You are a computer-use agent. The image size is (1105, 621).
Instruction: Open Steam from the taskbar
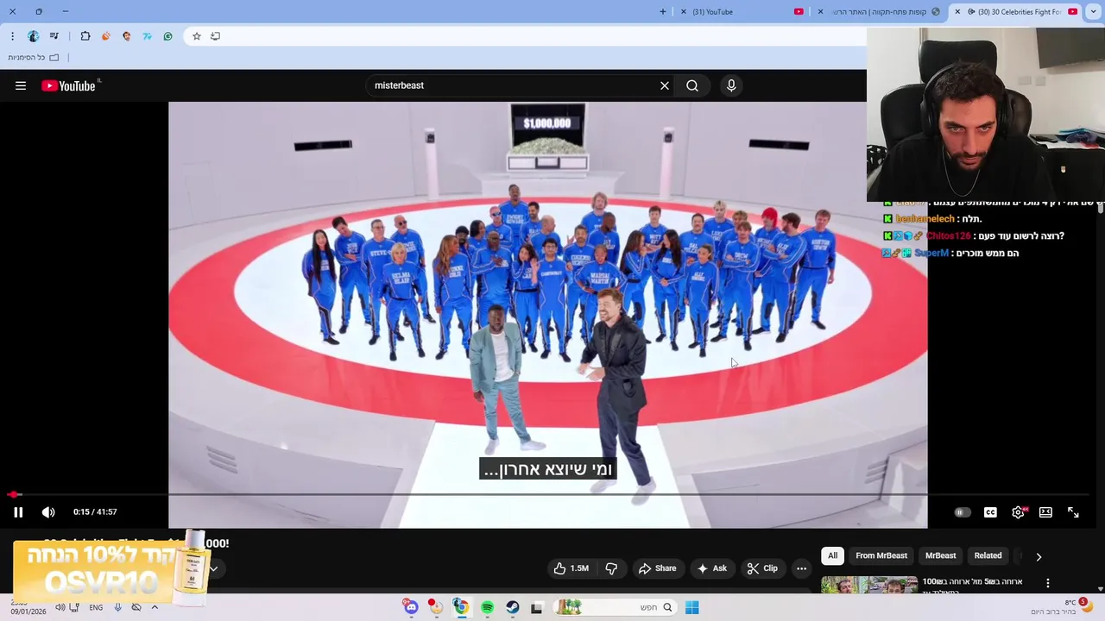512,607
